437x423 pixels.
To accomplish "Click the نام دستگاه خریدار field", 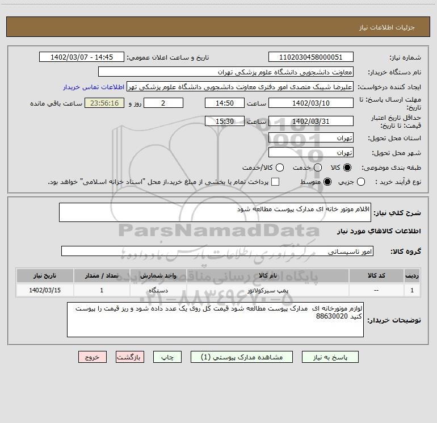I will [226, 72].
